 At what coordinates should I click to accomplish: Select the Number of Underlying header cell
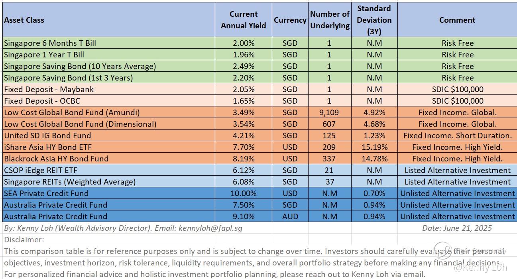click(x=330, y=20)
